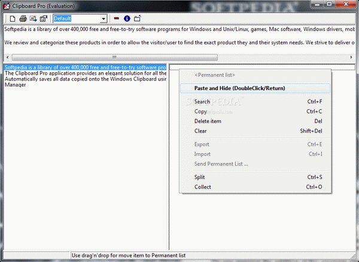Click Send Permanent List ... entry
The image size is (359, 262).
pos(255,164)
